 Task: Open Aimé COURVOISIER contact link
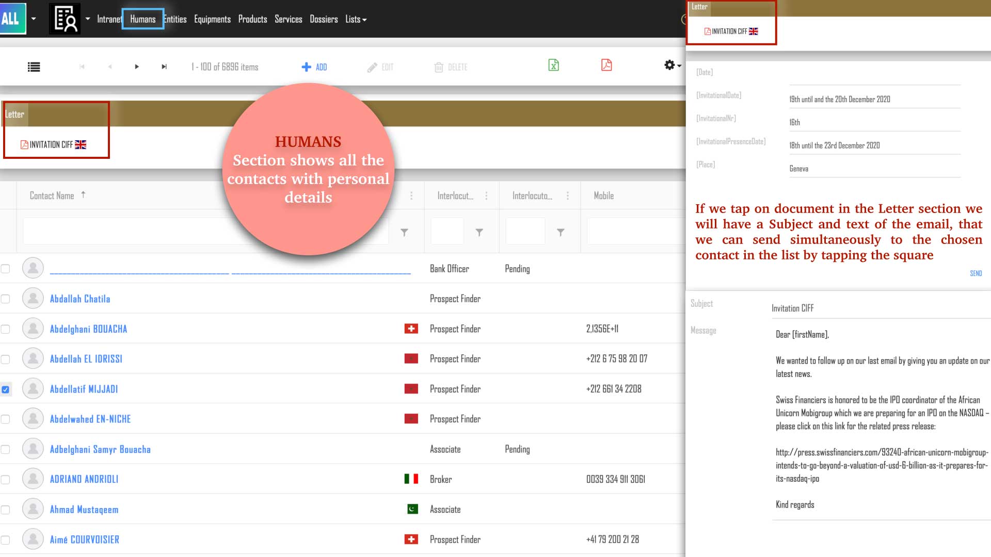(85, 539)
